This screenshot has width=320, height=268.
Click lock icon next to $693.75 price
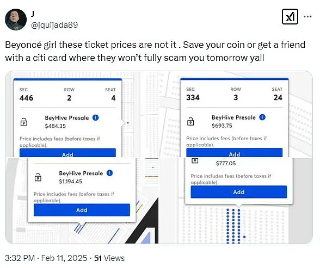pos(190,121)
